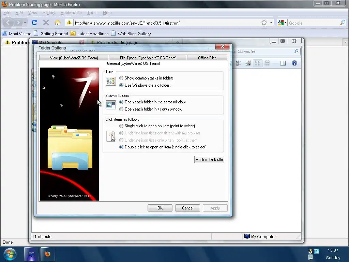This screenshot has width=349, height=262.
Task: Switch My Computer to list view icon
Action: click(258, 63)
